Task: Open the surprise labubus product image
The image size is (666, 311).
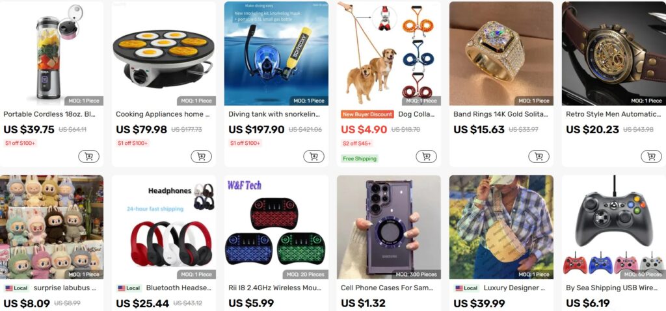Action: (x=51, y=227)
